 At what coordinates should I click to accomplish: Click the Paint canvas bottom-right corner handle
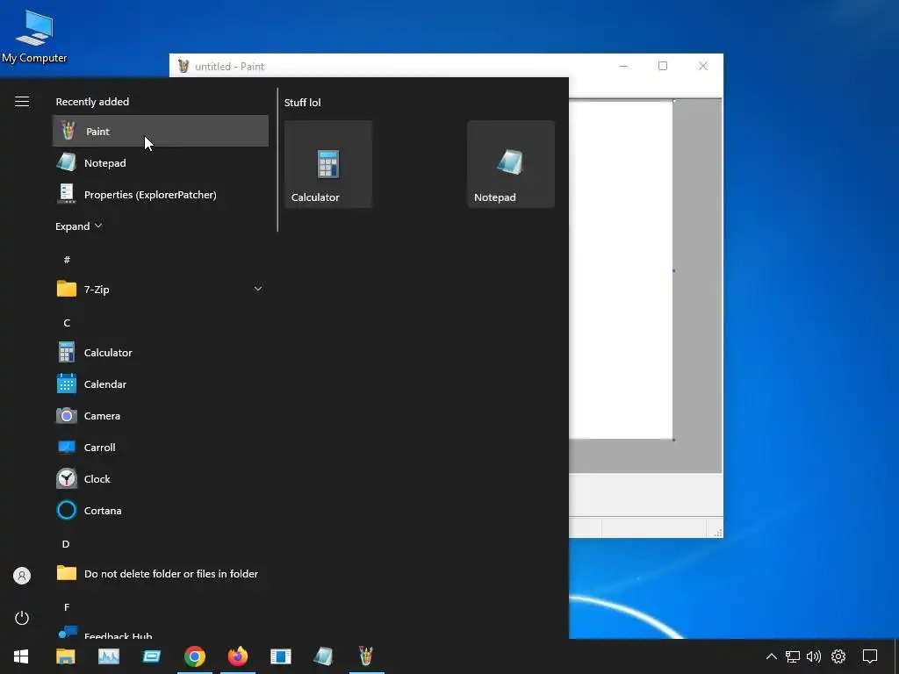pyautogui.click(x=673, y=441)
